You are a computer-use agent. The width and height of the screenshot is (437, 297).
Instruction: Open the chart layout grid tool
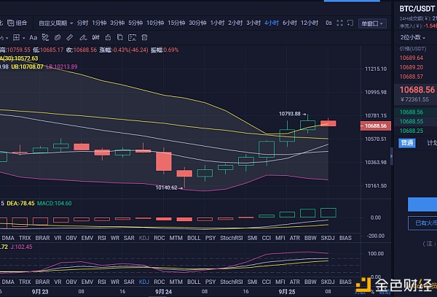pyautogui.click(x=17, y=37)
